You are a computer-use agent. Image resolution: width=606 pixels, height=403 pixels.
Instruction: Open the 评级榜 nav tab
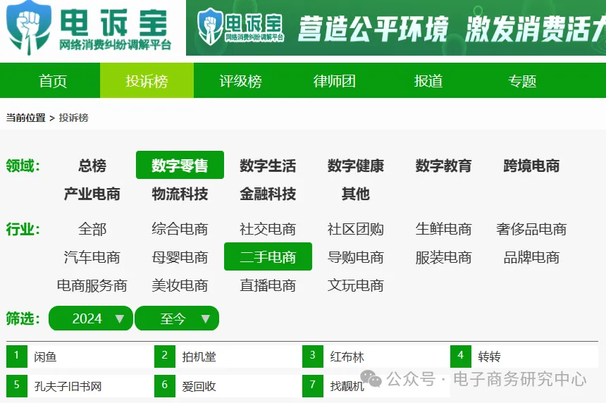click(x=240, y=81)
